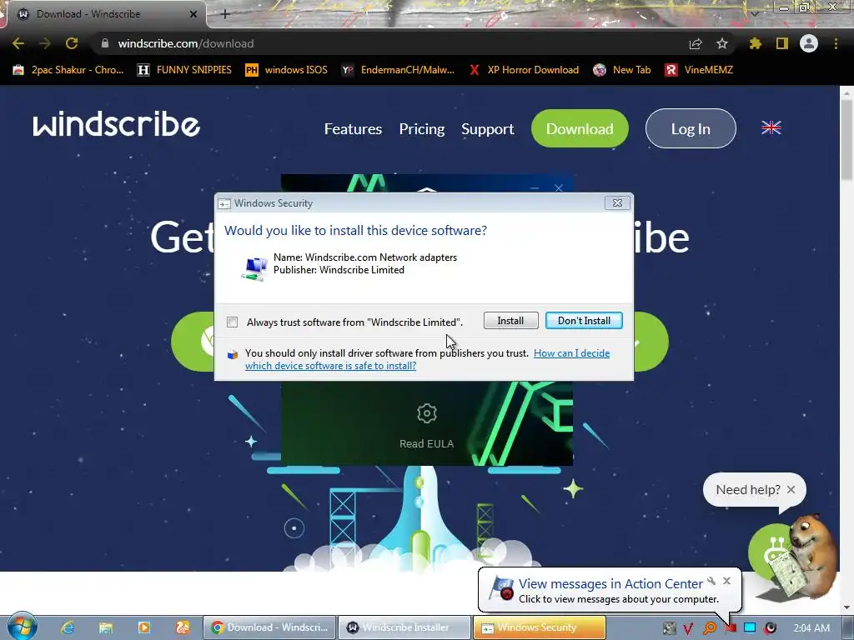Open the green chat bot help icon

point(773,552)
